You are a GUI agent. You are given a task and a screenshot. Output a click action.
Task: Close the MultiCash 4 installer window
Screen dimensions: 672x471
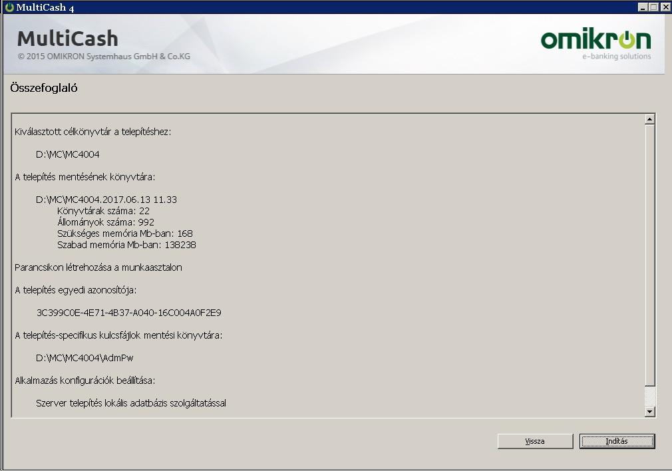(665, 7)
